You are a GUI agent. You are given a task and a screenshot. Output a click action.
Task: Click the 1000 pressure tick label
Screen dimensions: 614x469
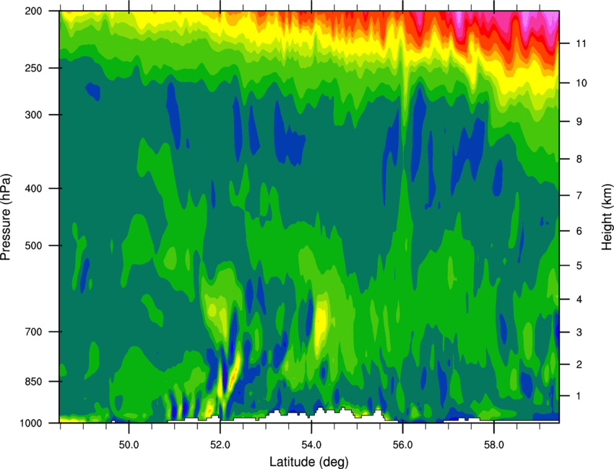30,423
